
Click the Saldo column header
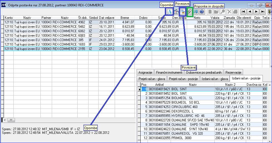pyautogui.click(x=161, y=18)
